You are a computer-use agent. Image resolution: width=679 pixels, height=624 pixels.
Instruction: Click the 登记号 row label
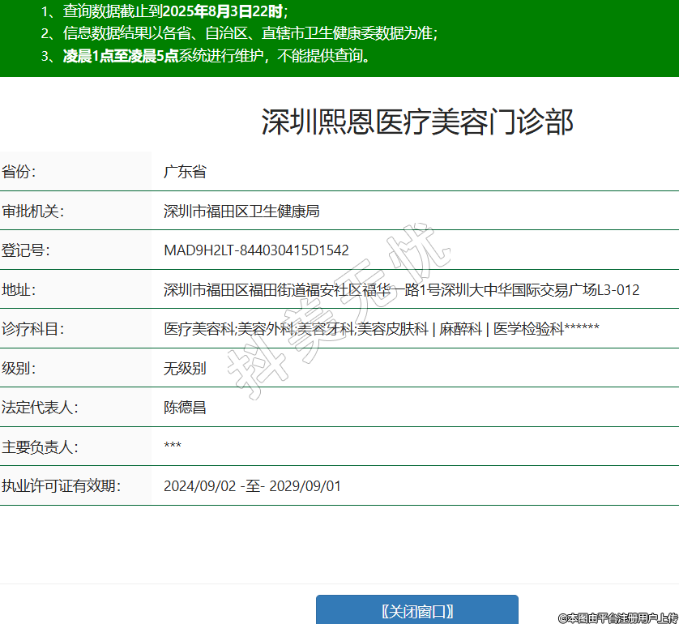pos(26,250)
